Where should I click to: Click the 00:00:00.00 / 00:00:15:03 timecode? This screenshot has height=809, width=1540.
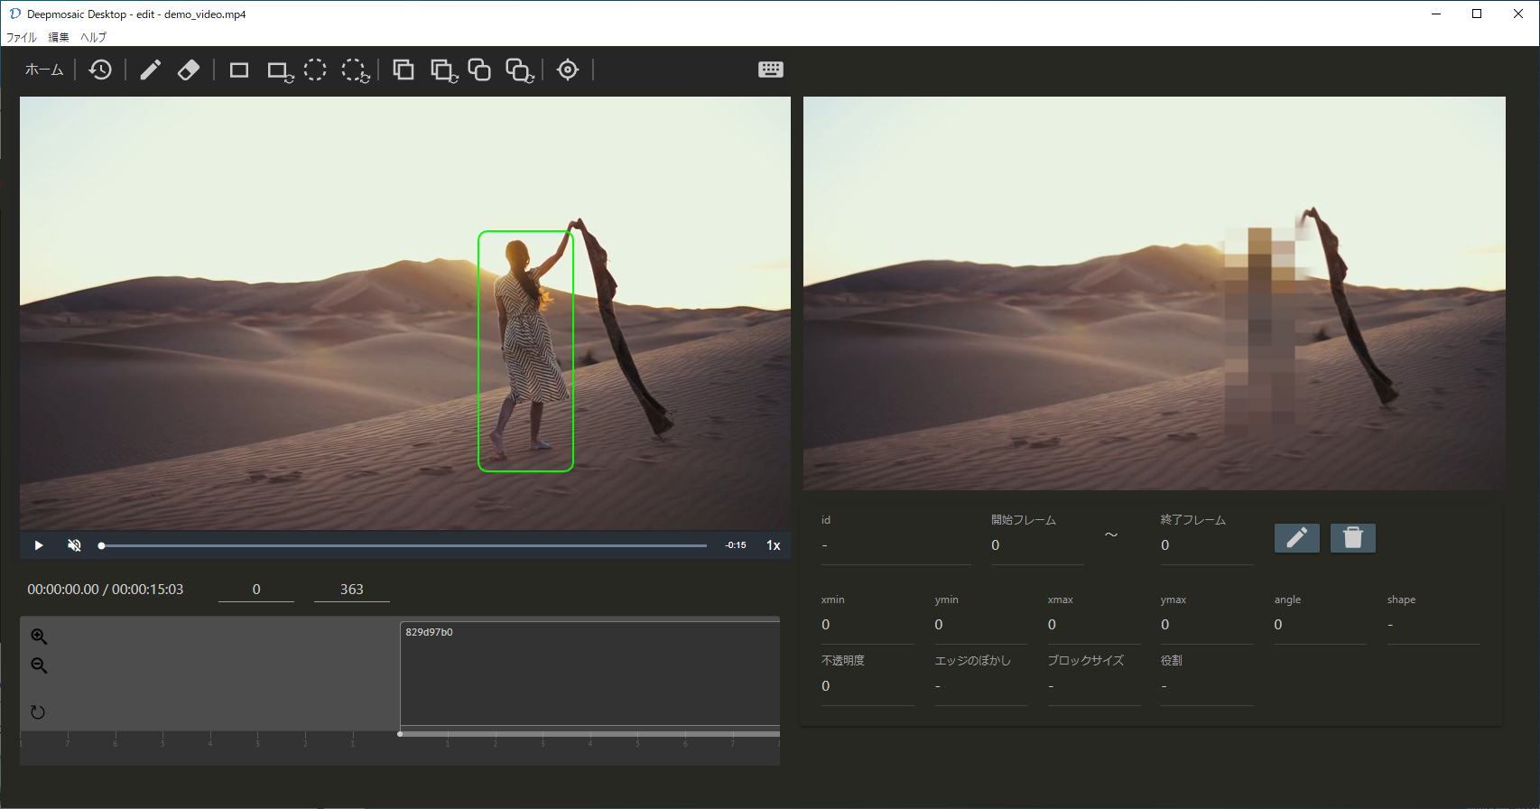[106, 590]
